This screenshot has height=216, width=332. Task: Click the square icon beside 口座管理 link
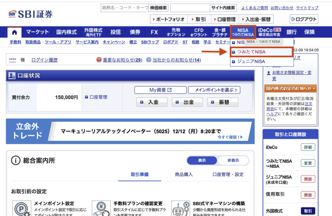point(86,97)
